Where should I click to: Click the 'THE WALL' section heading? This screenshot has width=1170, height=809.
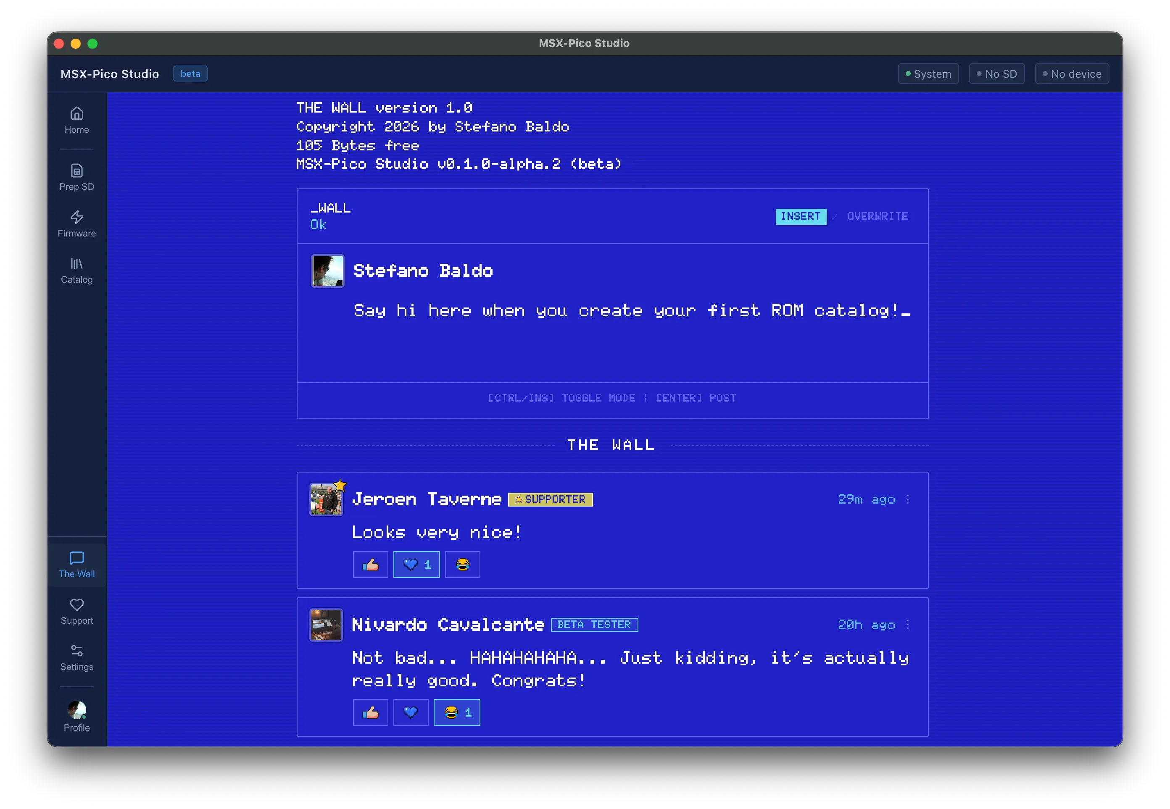611,445
